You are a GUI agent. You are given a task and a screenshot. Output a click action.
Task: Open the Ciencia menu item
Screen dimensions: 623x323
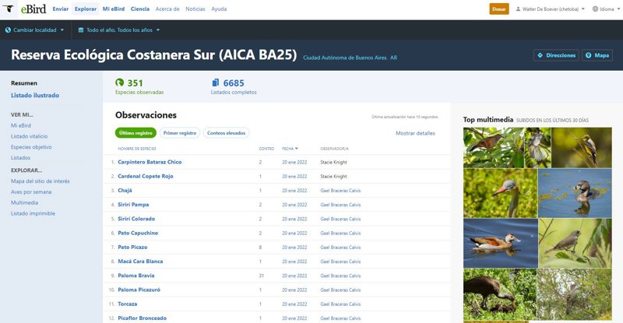[140, 9]
